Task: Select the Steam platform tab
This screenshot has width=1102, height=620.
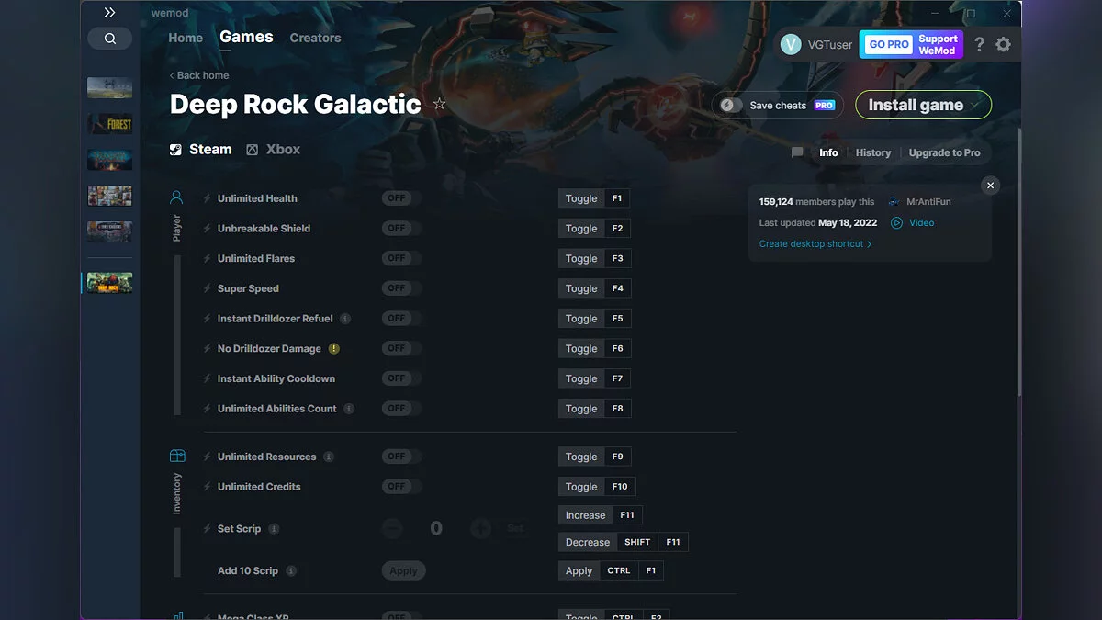Action: tap(201, 149)
